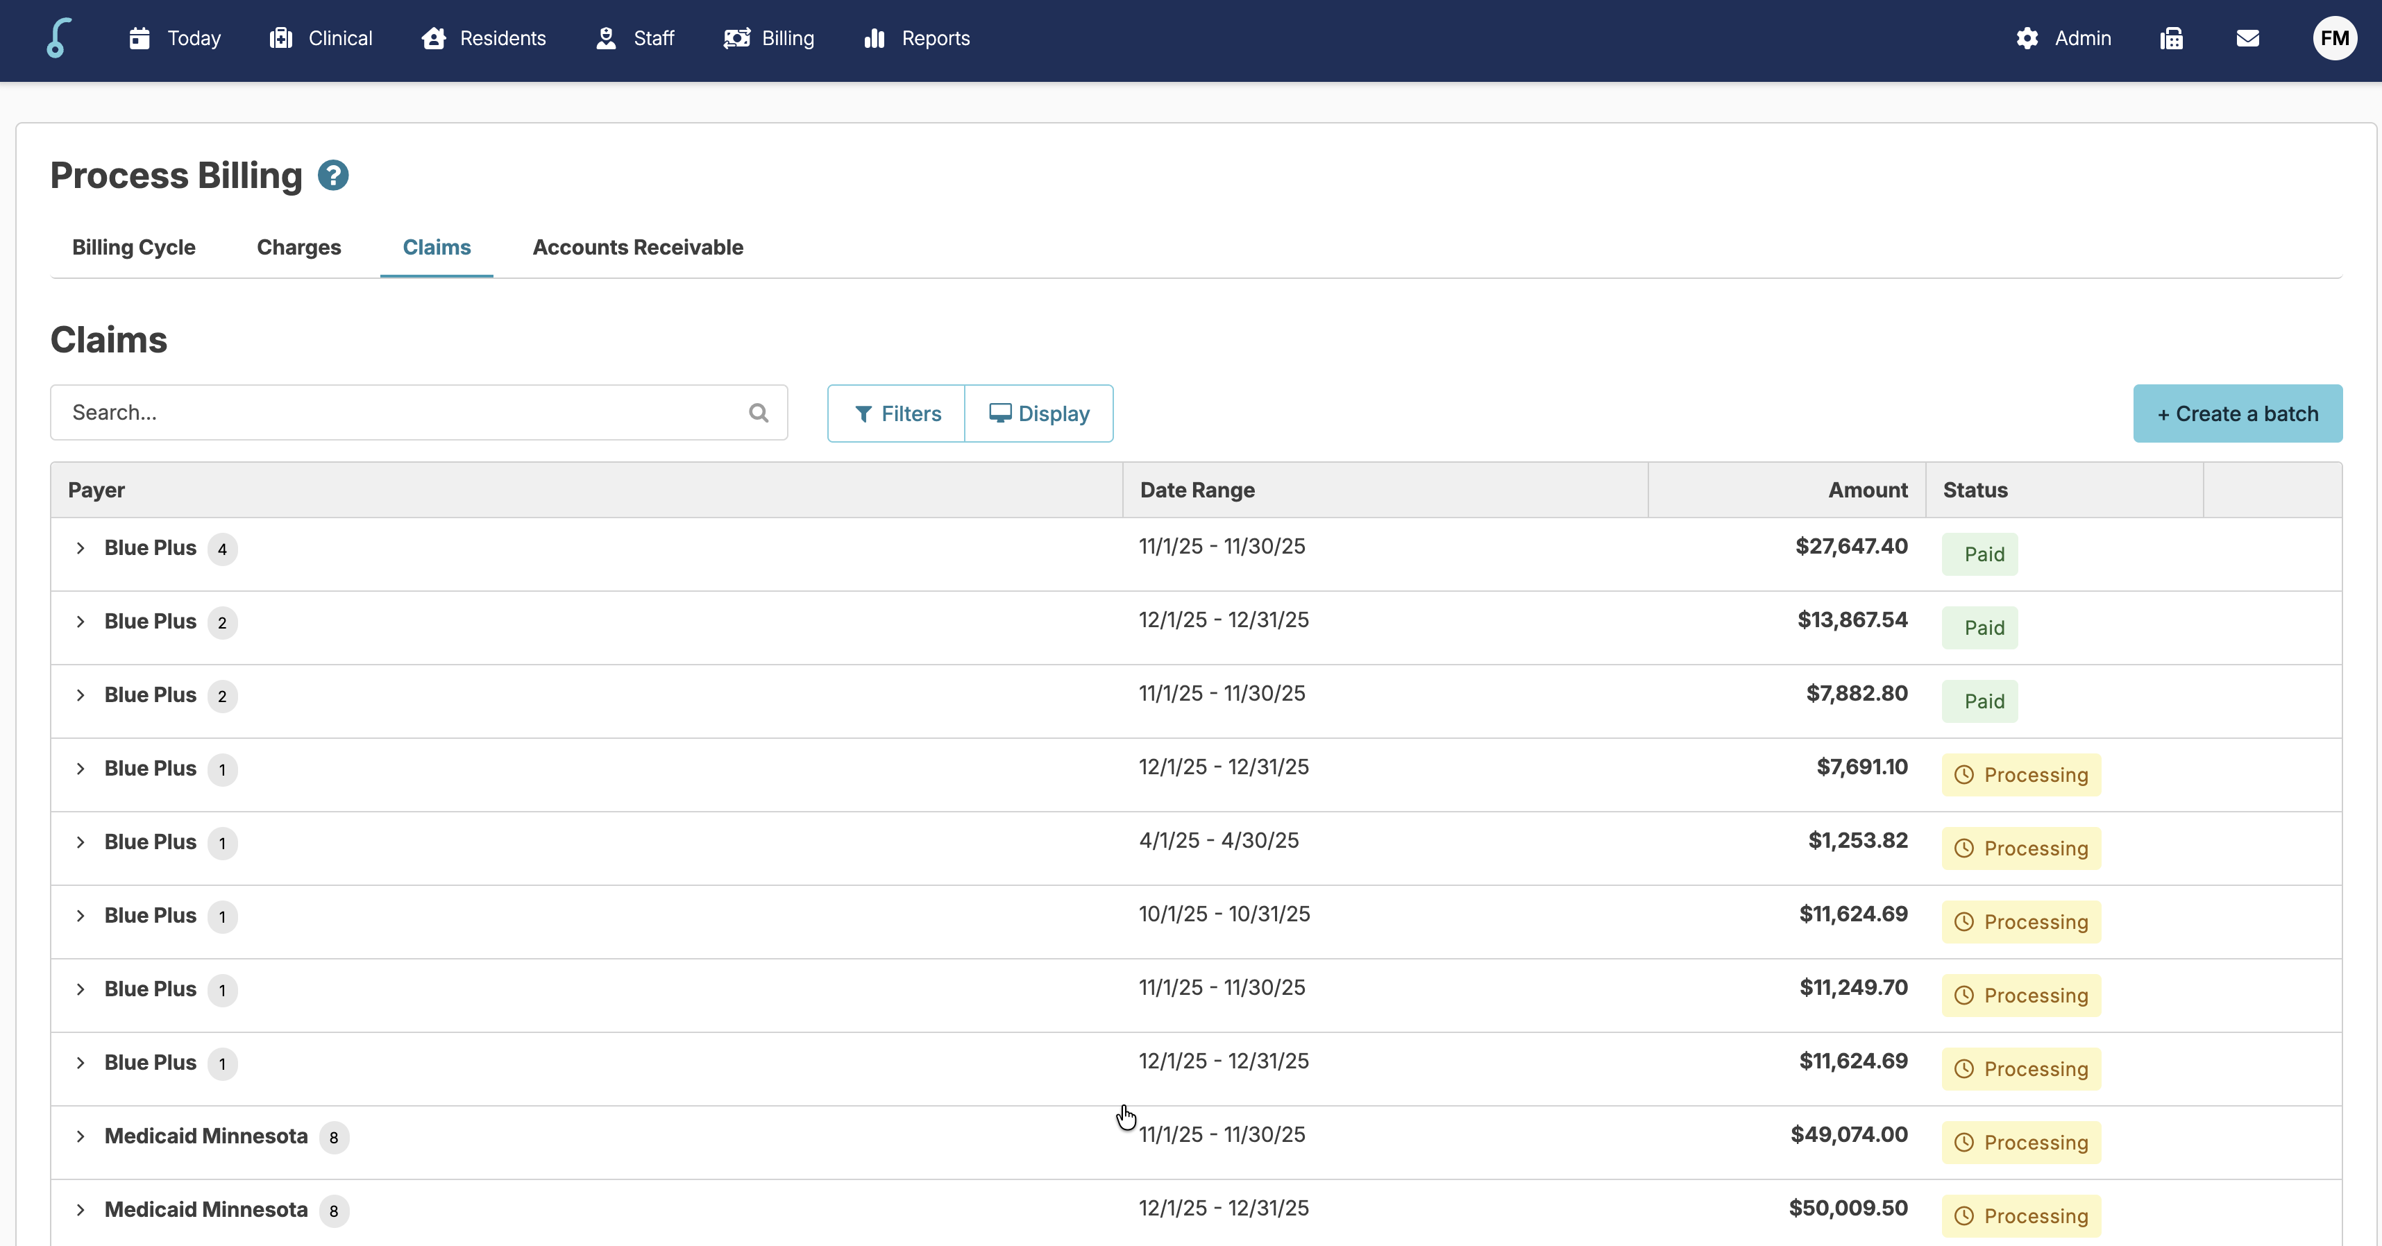Click the search magnifier icon
Screen dimensions: 2382x1246
758,413
